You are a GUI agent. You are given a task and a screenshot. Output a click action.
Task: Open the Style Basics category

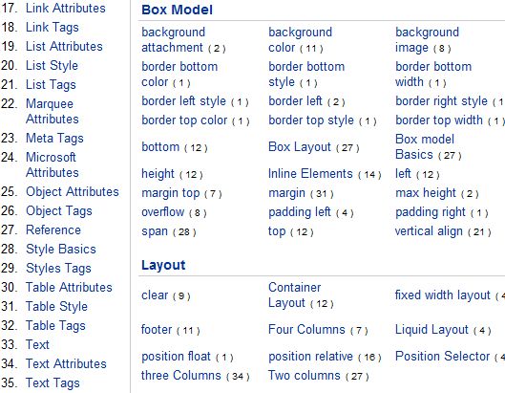pyautogui.click(x=61, y=250)
